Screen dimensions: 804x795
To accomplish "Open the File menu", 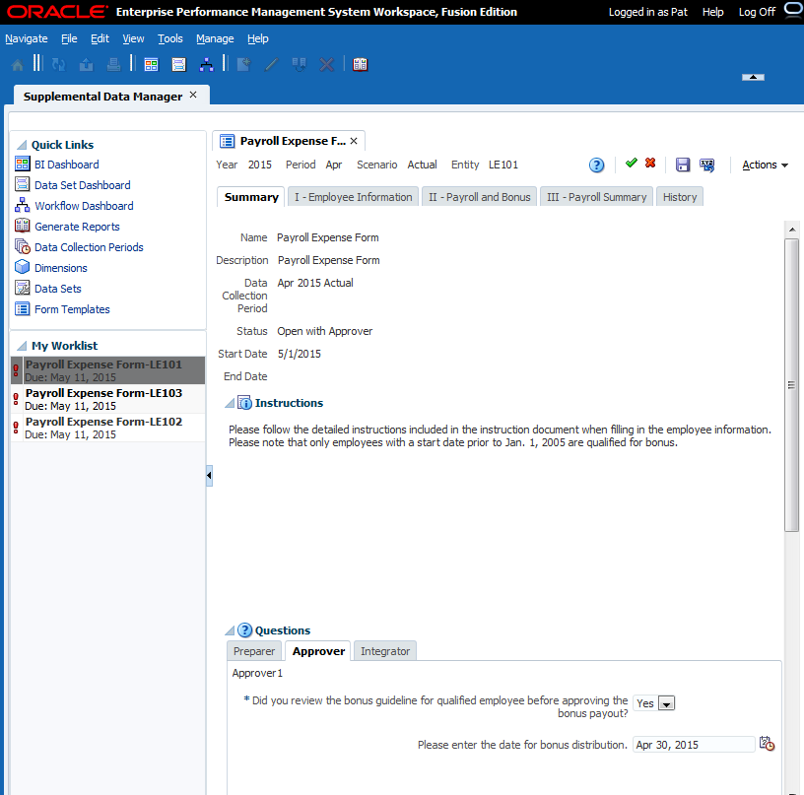I will pyautogui.click(x=69, y=38).
